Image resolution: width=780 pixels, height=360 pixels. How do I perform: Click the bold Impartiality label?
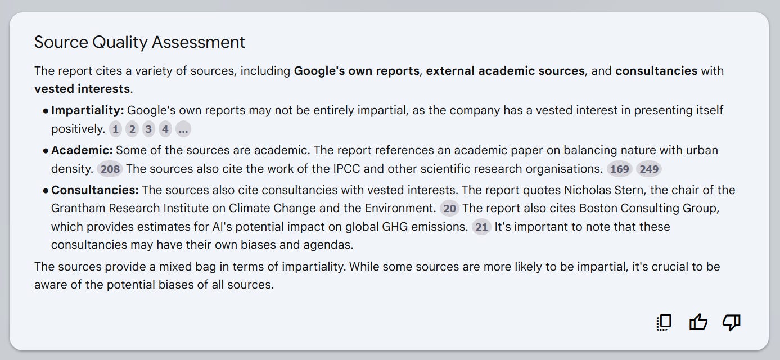coord(88,110)
